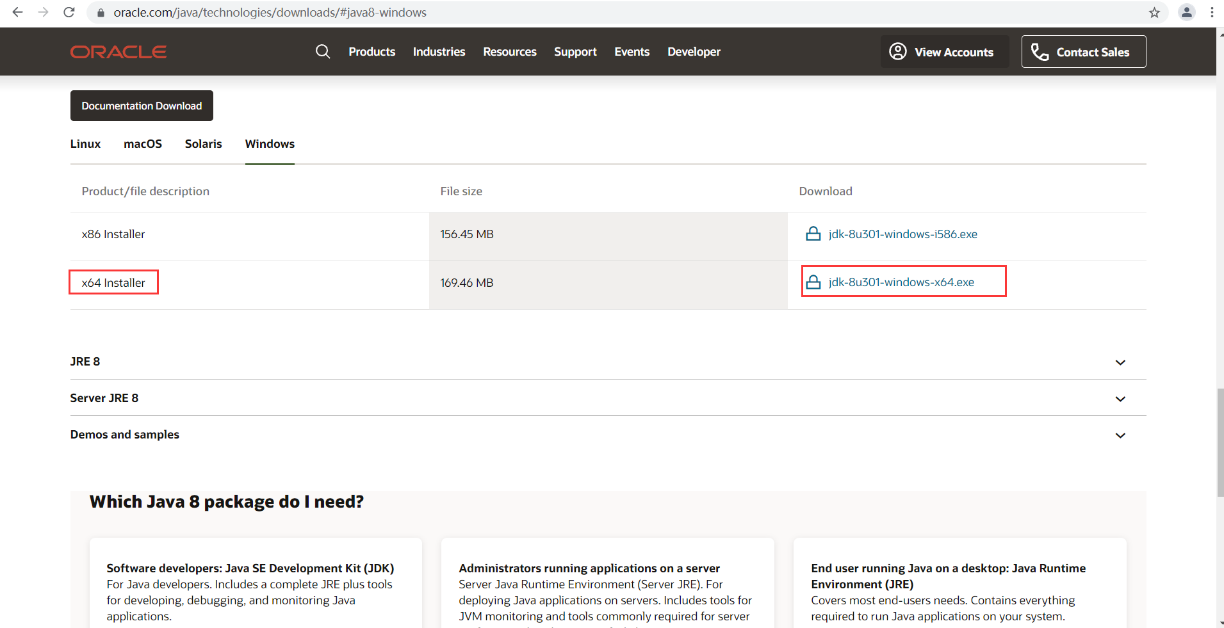1224x628 pixels.
Task: Bookmark this page with the star icon
Action: [1154, 13]
